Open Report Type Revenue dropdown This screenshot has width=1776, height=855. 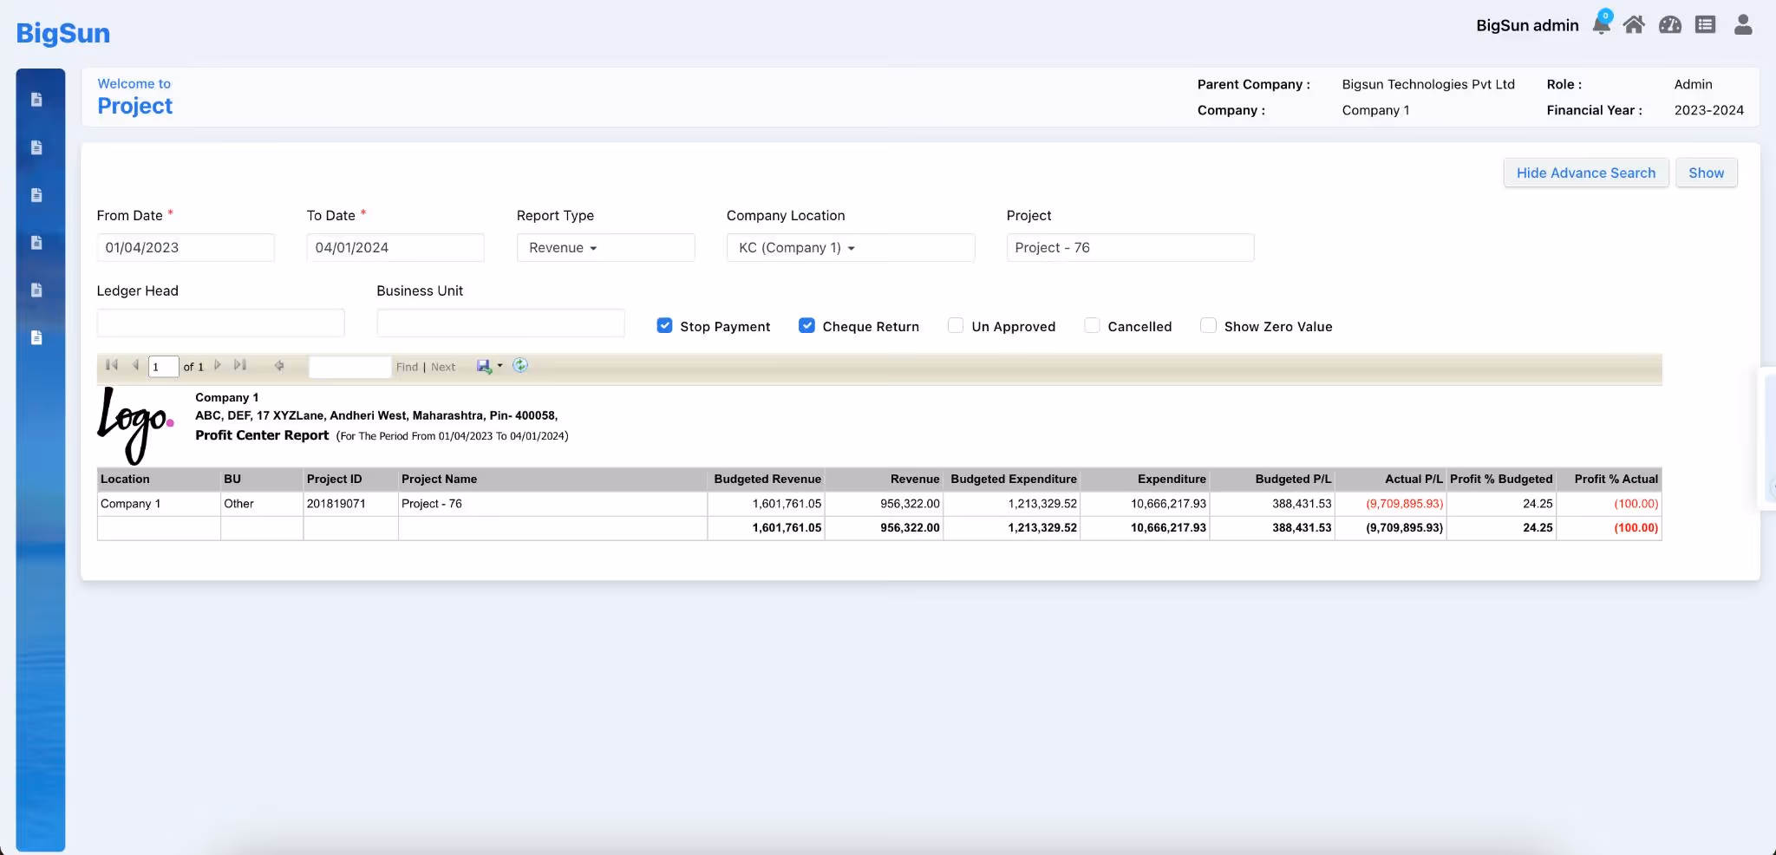[605, 247]
